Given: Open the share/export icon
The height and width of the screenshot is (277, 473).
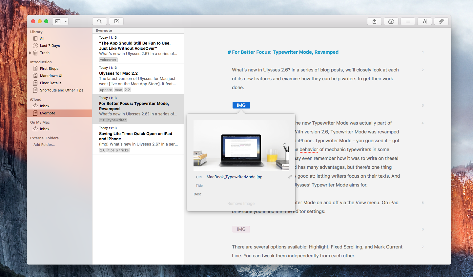Looking at the screenshot, I should tap(374, 21).
